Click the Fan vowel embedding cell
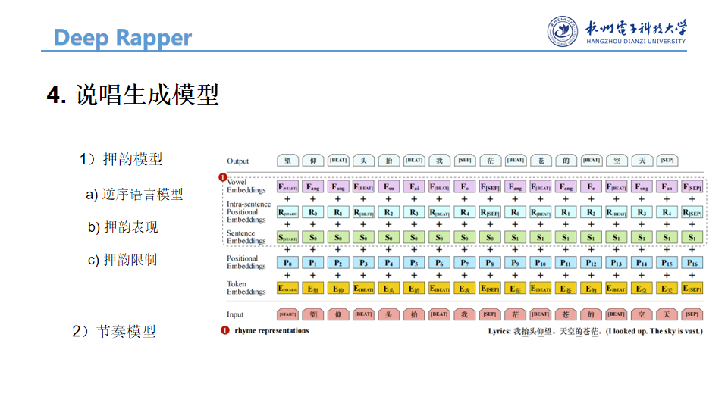 tap(667, 187)
